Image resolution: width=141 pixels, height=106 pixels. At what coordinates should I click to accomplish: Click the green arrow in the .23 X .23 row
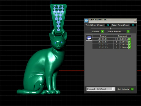click(x=130, y=47)
